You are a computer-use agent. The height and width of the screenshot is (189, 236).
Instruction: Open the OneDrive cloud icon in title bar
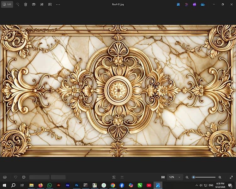point(203,4)
